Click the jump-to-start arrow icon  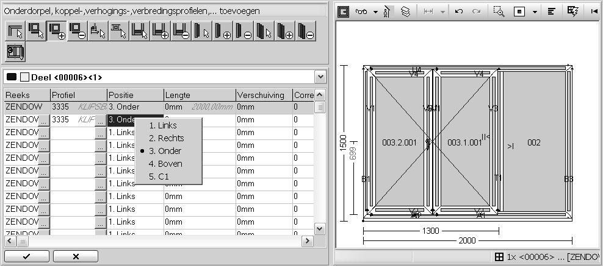(594, 12)
